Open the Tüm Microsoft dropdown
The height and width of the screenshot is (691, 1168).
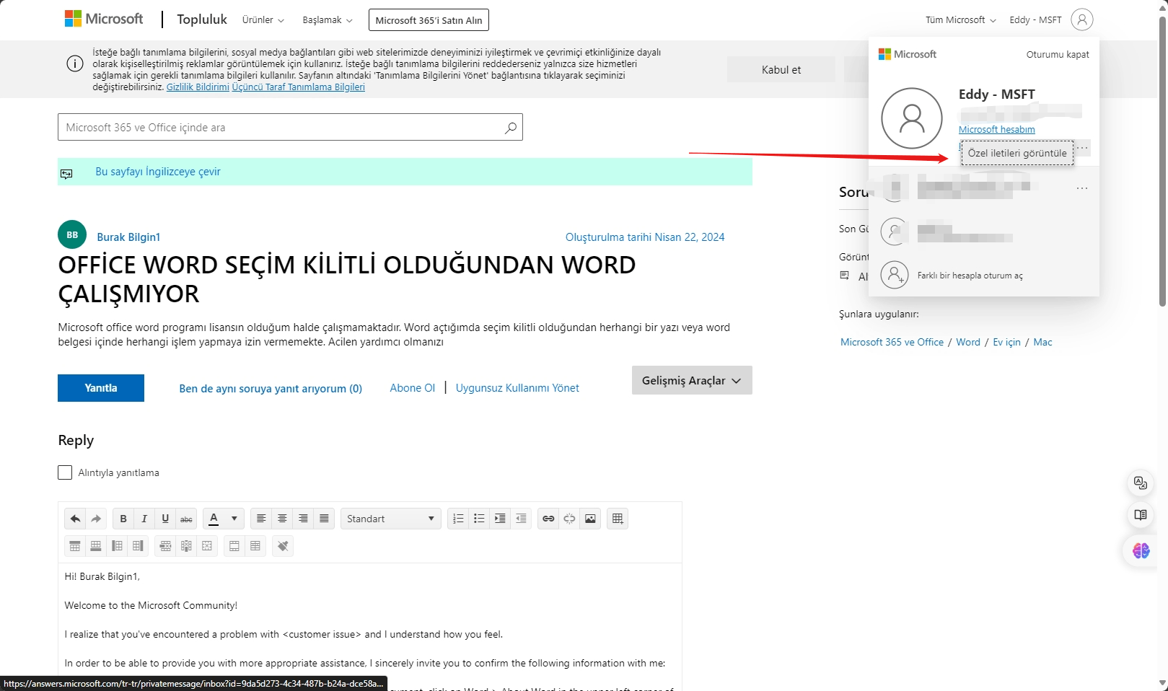pos(961,20)
